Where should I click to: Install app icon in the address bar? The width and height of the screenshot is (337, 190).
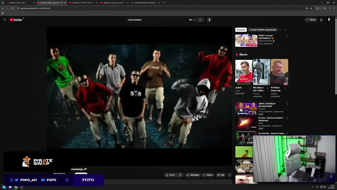pos(306,8)
